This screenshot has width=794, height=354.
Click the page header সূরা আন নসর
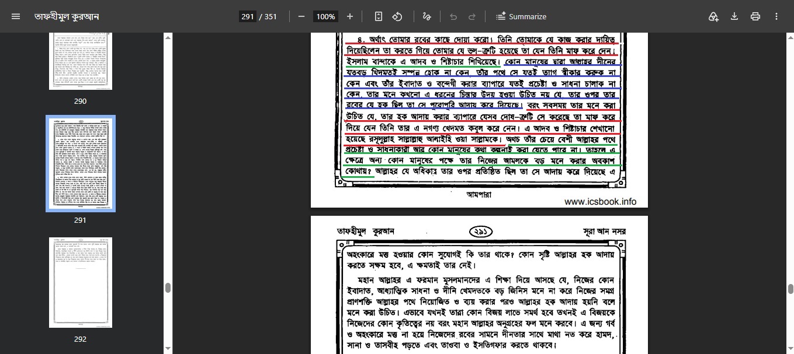(x=604, y=232)
